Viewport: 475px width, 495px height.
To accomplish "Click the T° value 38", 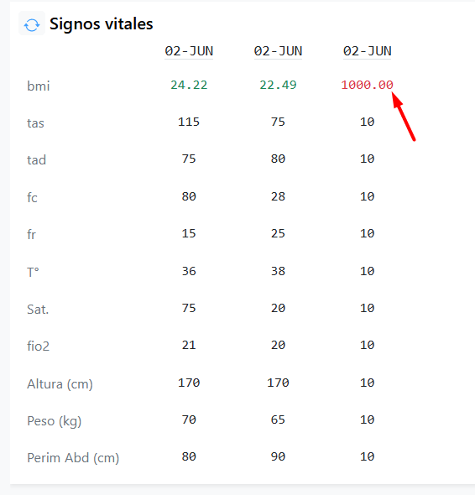I will [x=278, y=271].
